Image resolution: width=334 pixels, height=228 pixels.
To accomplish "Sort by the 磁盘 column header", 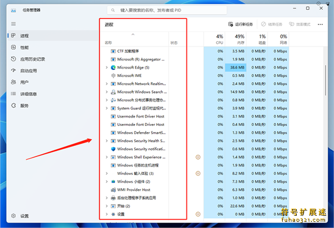I will [257, 39].
